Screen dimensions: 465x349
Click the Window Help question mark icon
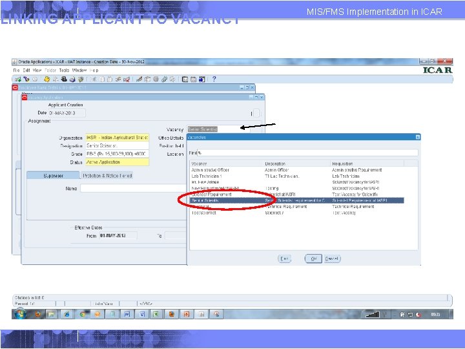[x=214, y=79]
